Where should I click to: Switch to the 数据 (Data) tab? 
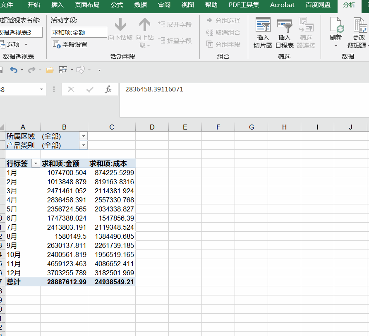141,5
